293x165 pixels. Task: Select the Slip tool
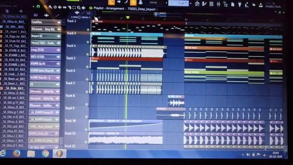pyautogui.click(x=65, y=7)
